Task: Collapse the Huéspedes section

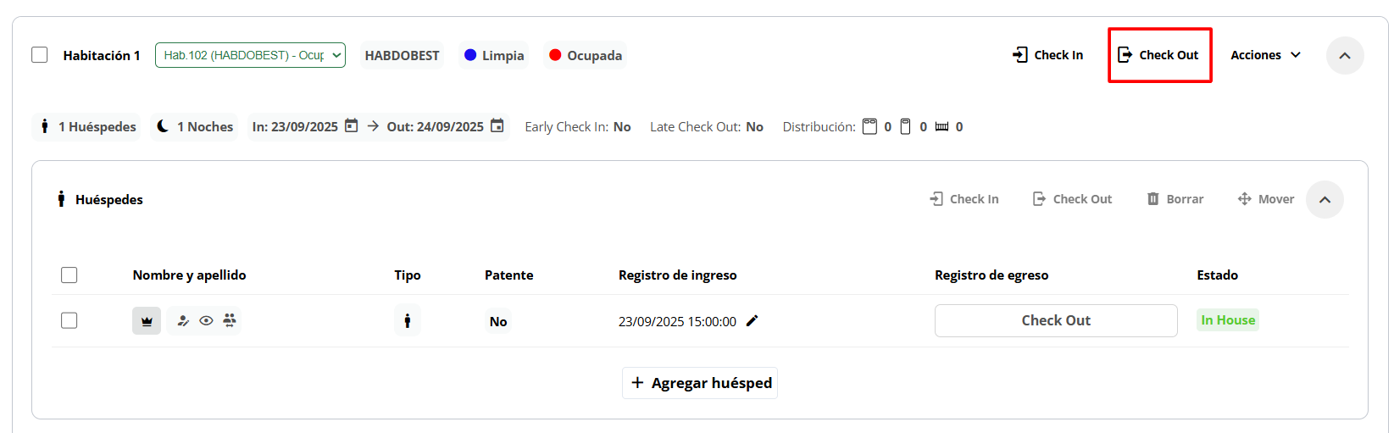Action: click(x=1325, y=200)
